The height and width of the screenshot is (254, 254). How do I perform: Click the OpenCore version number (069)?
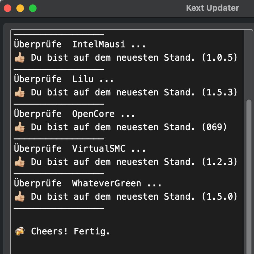coord(214,127)
